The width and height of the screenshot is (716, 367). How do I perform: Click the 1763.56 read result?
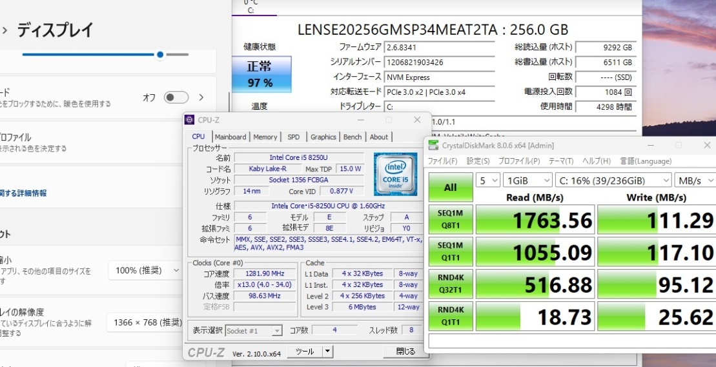(535, 219)
